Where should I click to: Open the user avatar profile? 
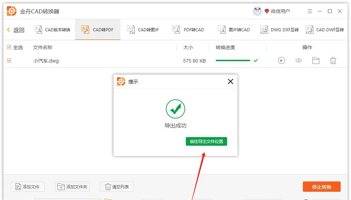tap(257, 11)
